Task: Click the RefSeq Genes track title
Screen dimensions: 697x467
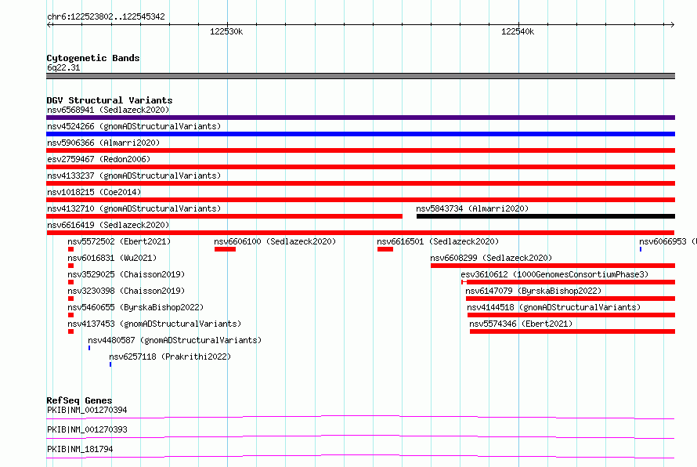Action: 79,400
